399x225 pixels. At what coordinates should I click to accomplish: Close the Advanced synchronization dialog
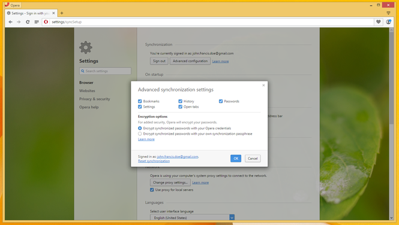tap(263, 85)
